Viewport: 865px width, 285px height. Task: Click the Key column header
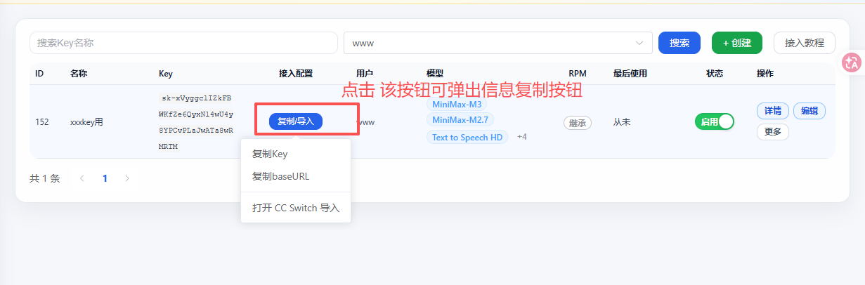tap(166, 74)
